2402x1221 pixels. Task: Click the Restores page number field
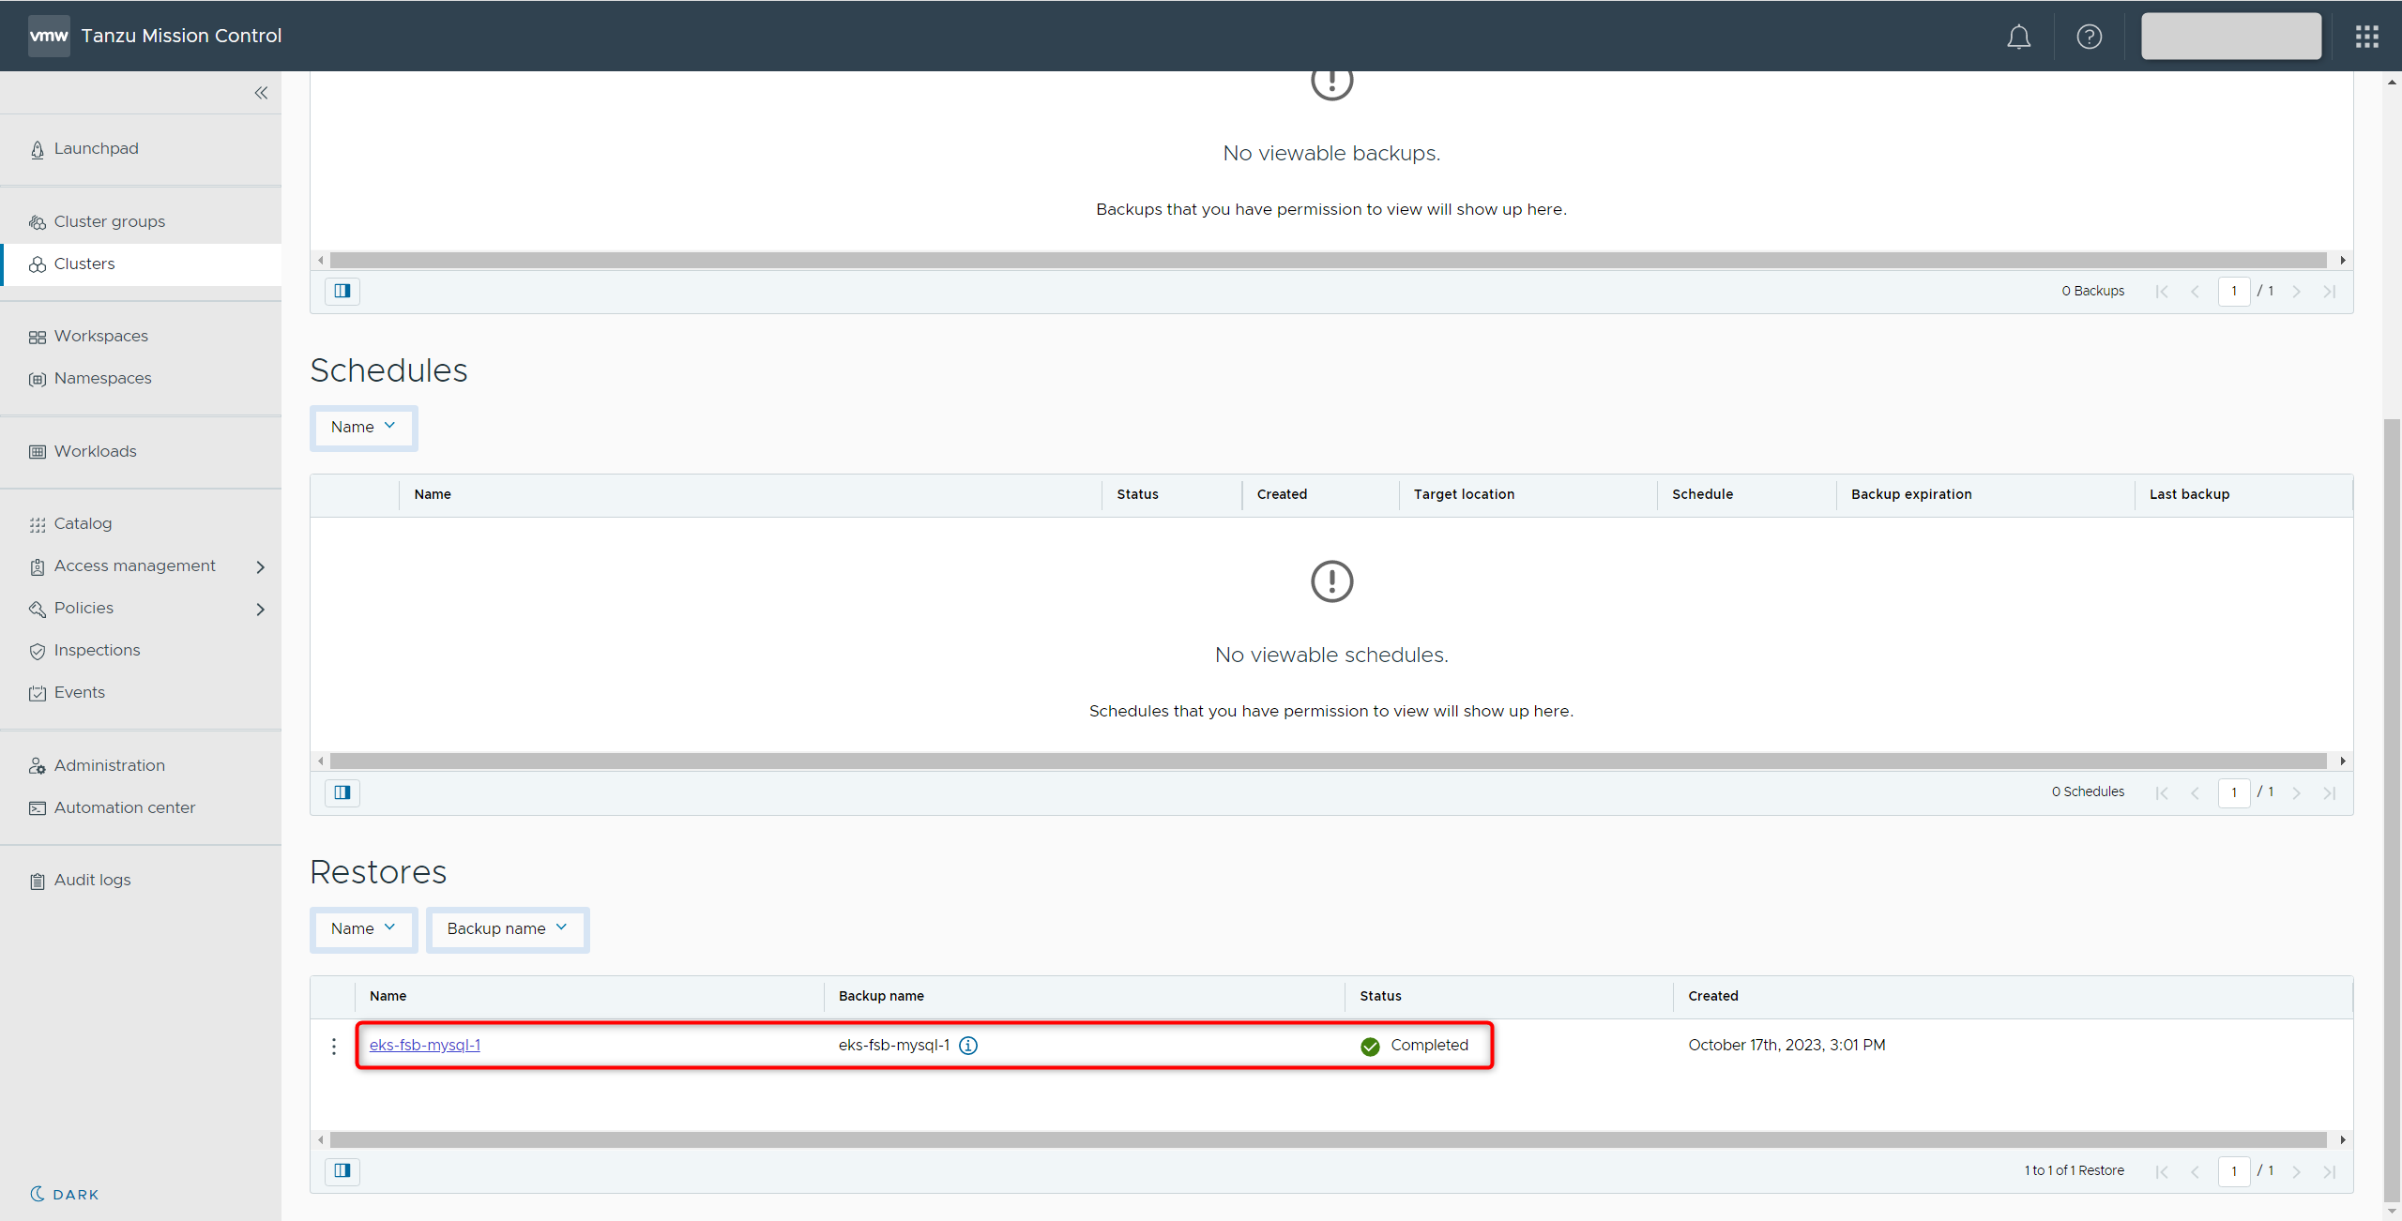coord(2233,1170)
